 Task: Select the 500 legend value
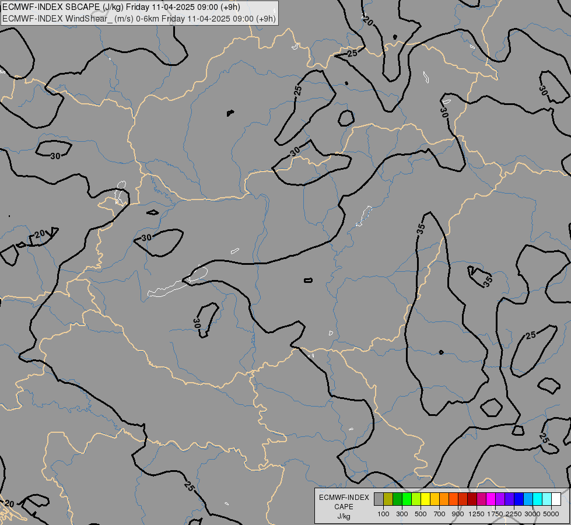coord(421,514)
